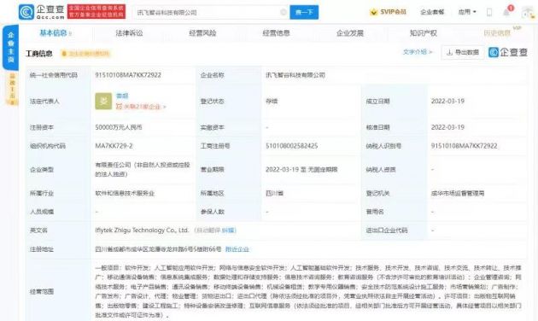Select the blue 企业主页 sidebar tab

10,47
